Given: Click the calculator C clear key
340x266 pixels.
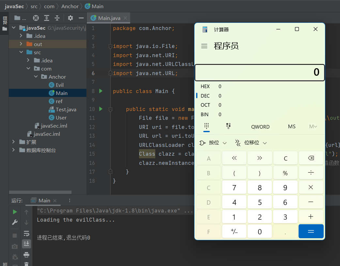Looking at the screenshot, I should [x=286, y=158].
